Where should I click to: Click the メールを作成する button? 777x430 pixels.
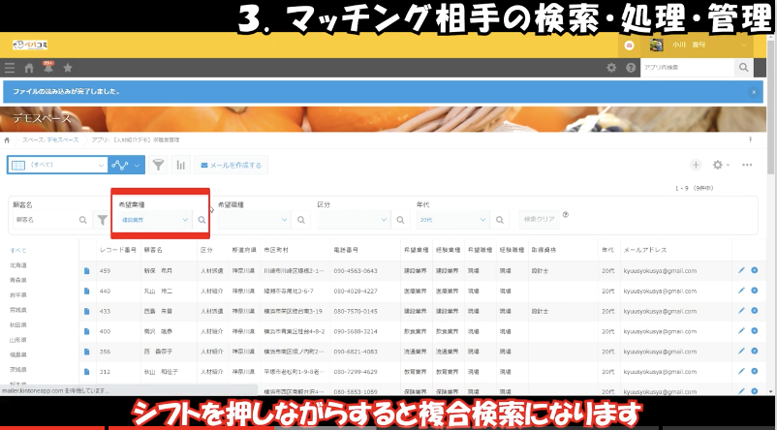pos(230,165)
